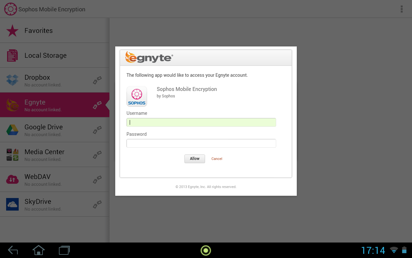This screenshot has height=258, width=412.
Task: Click the Allow button
Action: pos(195,159)
